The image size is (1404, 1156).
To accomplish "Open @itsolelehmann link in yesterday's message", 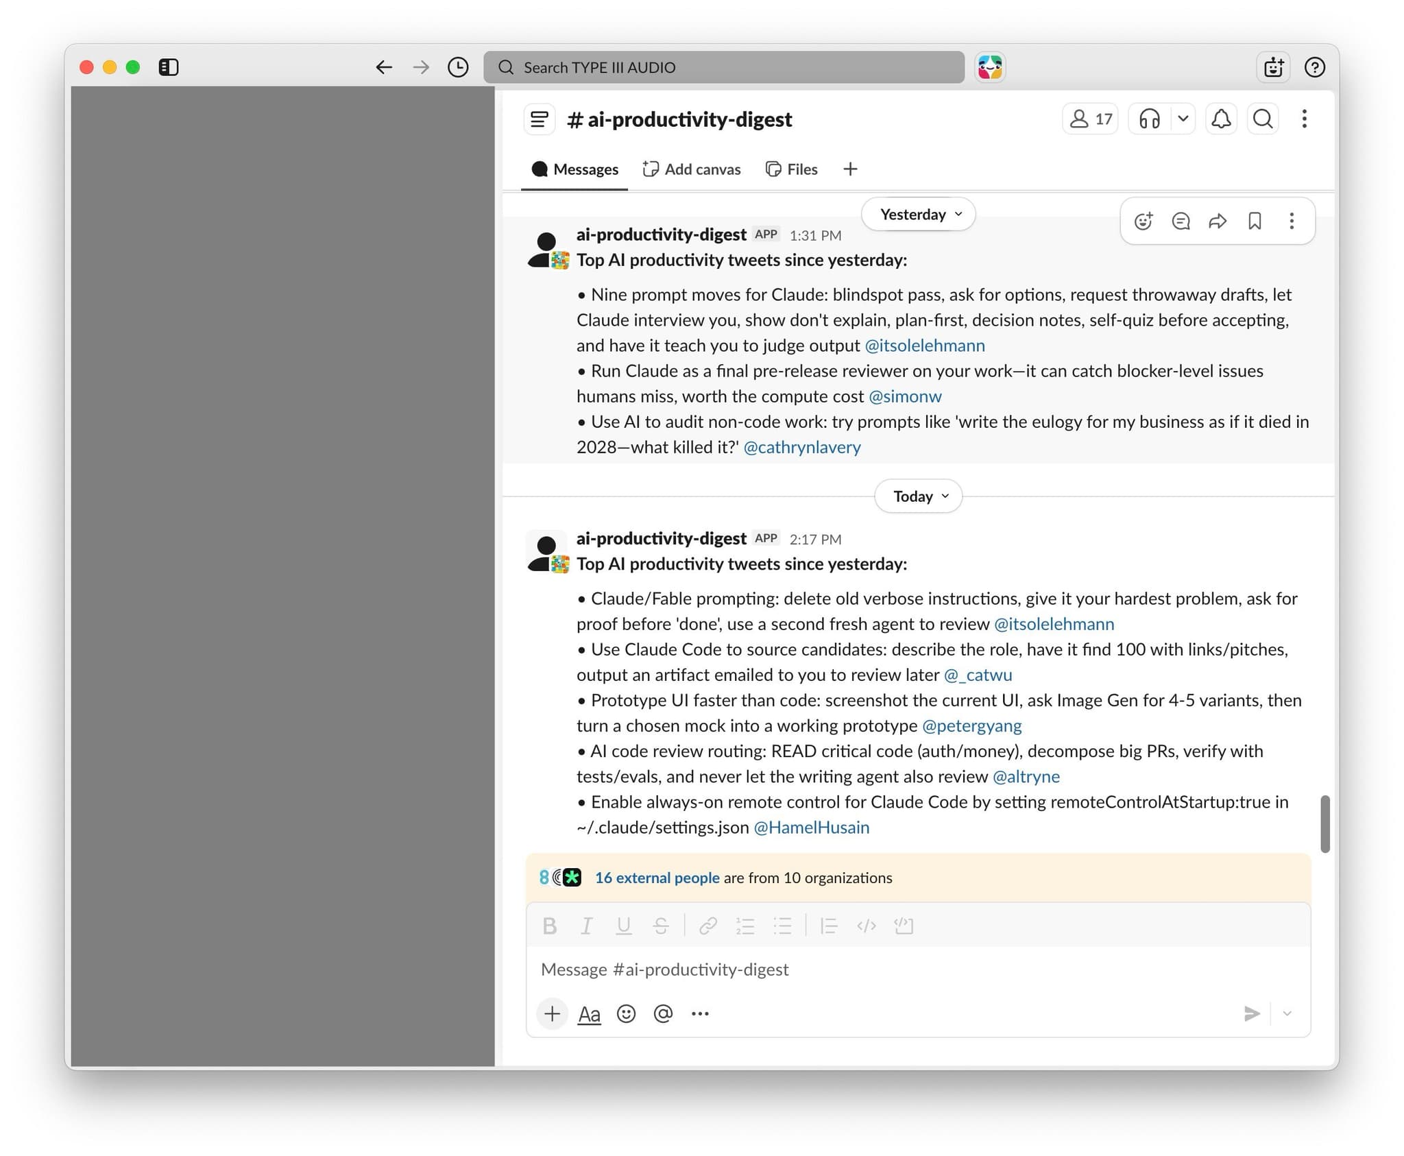I will [x=925, y=346].
